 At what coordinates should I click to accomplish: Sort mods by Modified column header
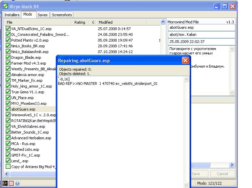coord(106,22)
